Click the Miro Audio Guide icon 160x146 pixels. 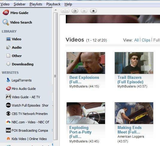pyautogui.click(x=8, y=88)
